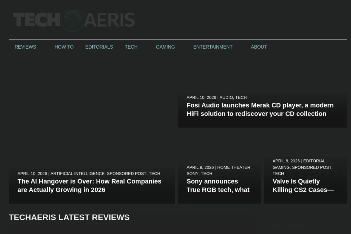This screenshot has width=351, height=234.
Task: Click the TECHAERIS LATEST REVIEWS heading
Action: coord(69,217)
